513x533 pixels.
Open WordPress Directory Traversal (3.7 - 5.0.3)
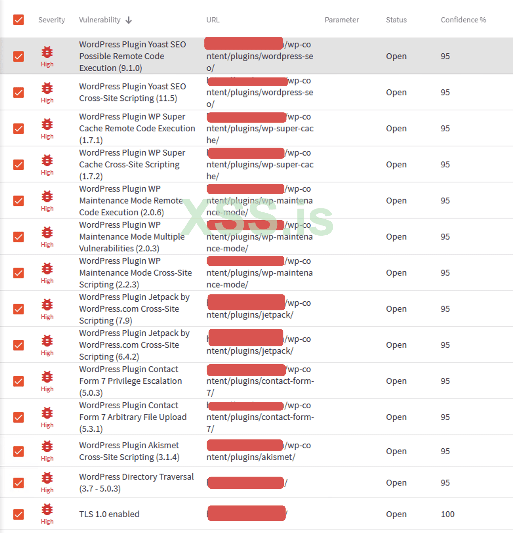point(136,483)
